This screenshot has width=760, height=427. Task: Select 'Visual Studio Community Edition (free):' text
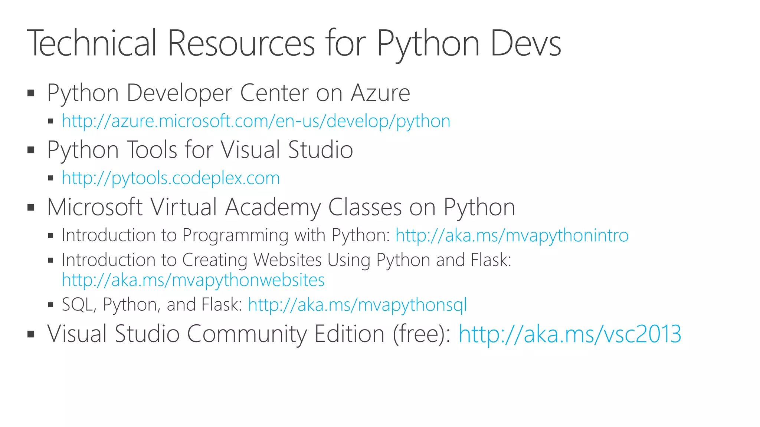pyautogui.click(x=249, y=334)
